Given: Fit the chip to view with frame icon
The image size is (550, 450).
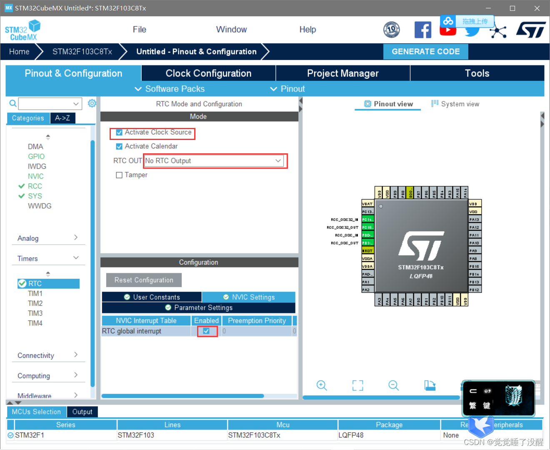Looking at the screenshot, I should click(357, 385).
